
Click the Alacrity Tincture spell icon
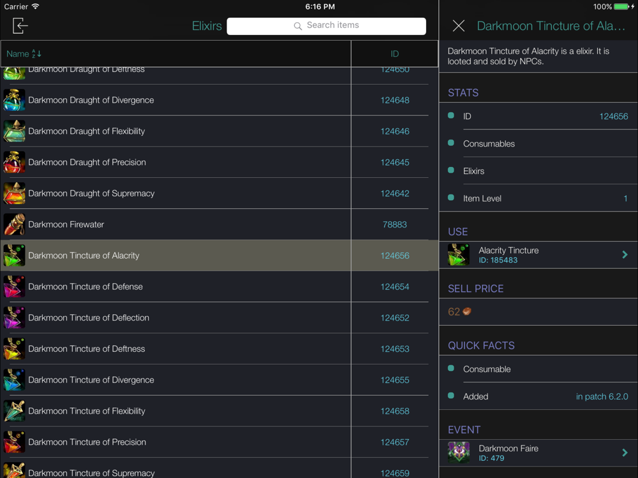459,254
